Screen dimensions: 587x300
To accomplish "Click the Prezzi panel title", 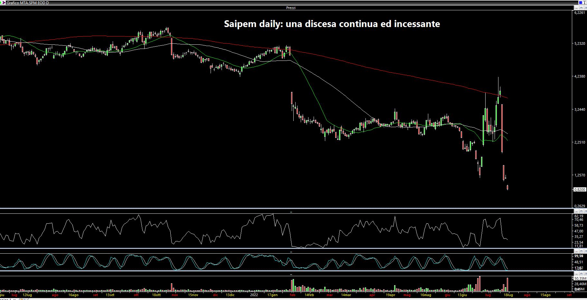I will [290, 8].
